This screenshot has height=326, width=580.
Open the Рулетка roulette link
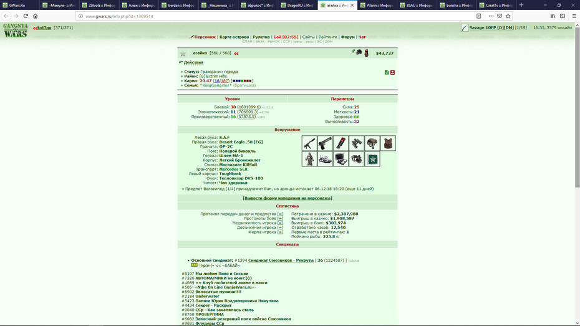[261, 37]
